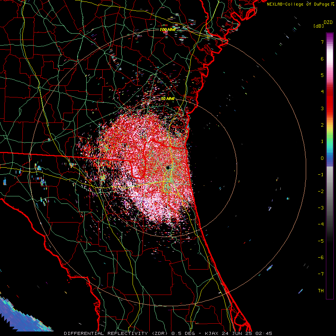Click the 6 value on the legend scale
Screen dimensions: 336x336
click(x=322, y=59)
